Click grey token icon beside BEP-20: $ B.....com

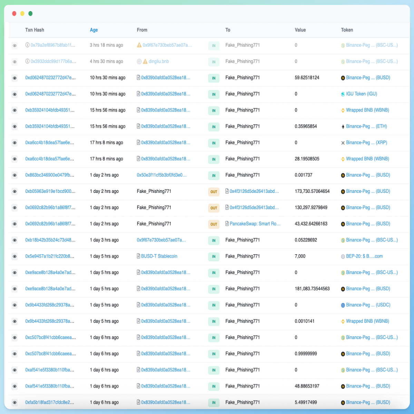click(x=343, y=257)
